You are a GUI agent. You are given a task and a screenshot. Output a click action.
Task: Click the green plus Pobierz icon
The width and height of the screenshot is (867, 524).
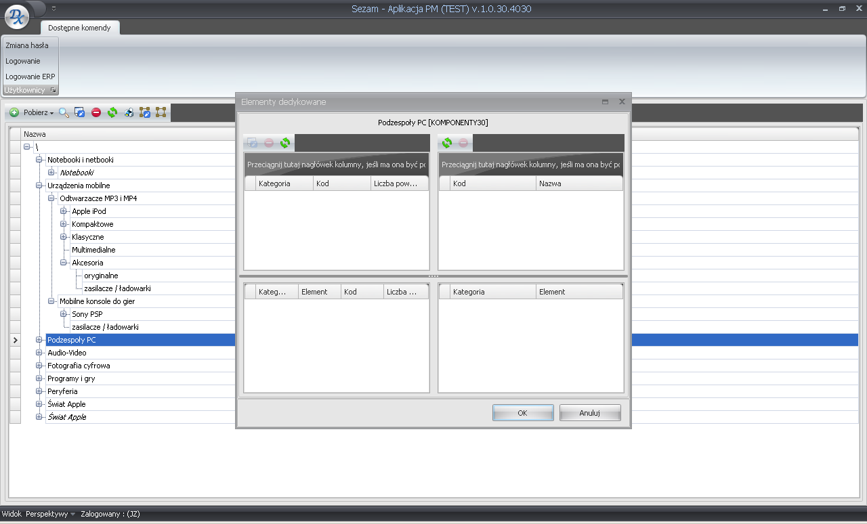(14, 112)
